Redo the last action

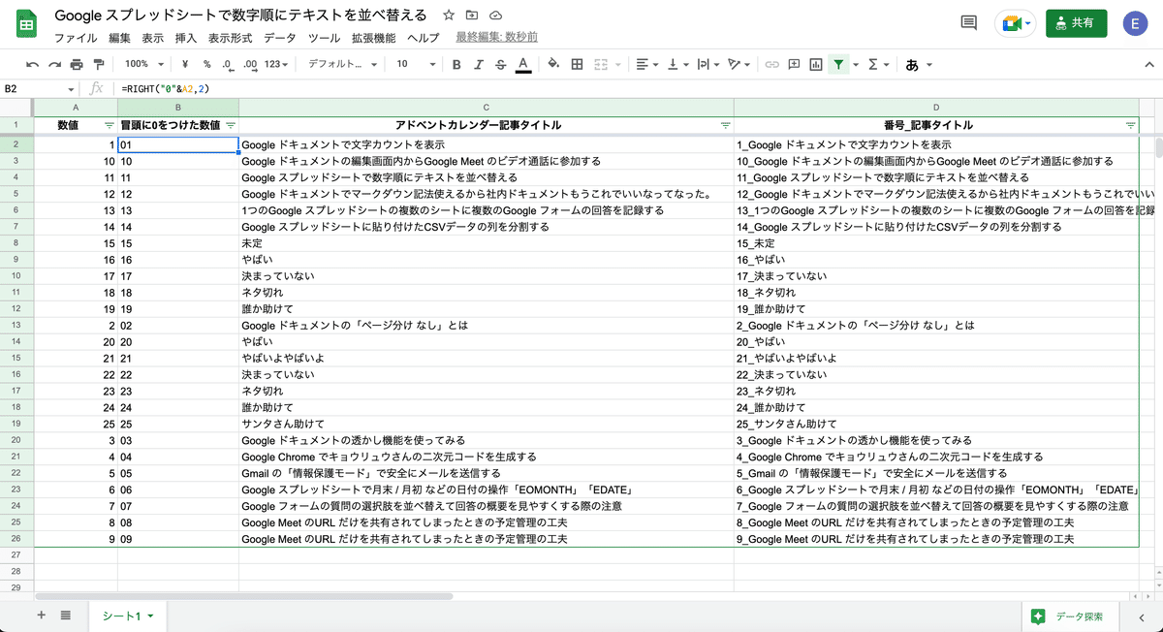[x=54, y=64]
